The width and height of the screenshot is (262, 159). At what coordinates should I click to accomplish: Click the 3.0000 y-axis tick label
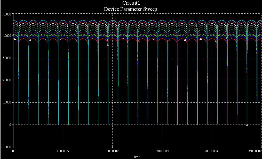click(6, 58)
